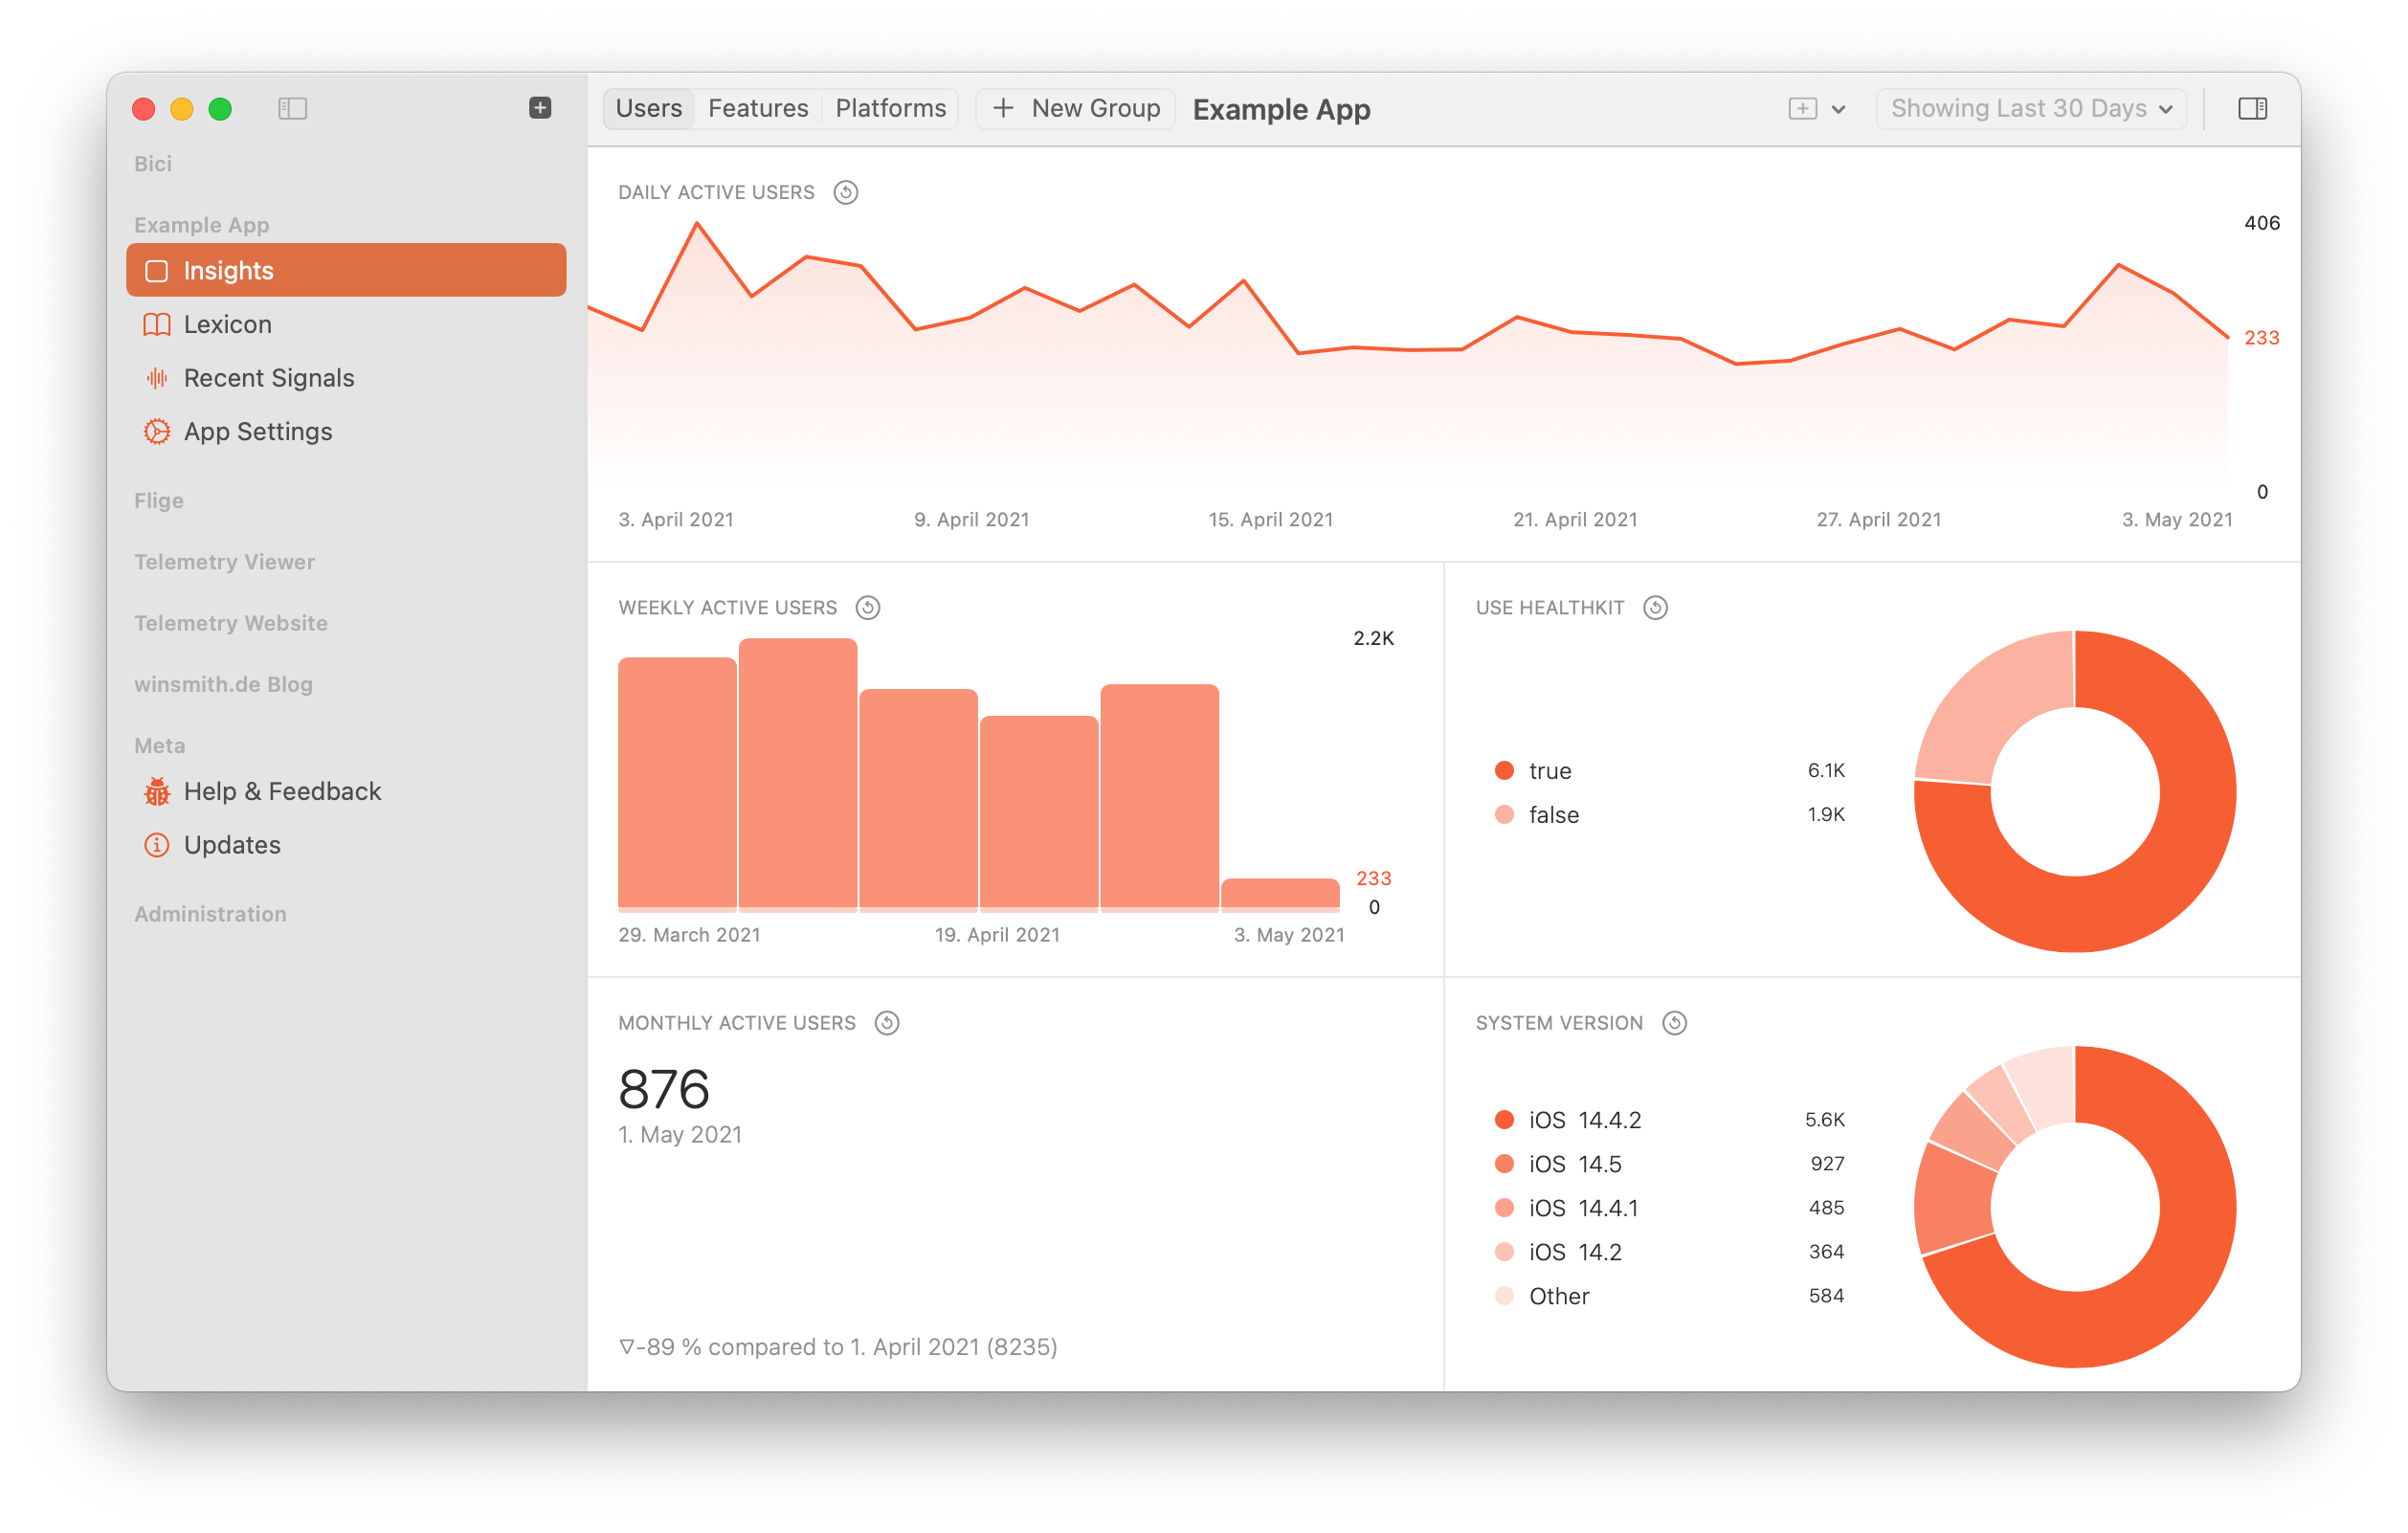This screenshot has height=1533, width=2408.
Task: Refresh the System Version insight
Action: coord(1674,1024)
